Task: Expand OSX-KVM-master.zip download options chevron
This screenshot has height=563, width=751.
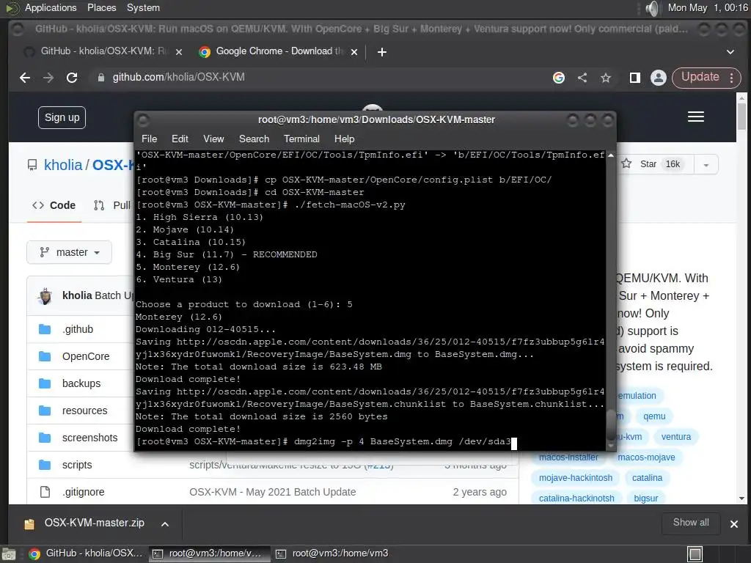Action: pos(165,524)
